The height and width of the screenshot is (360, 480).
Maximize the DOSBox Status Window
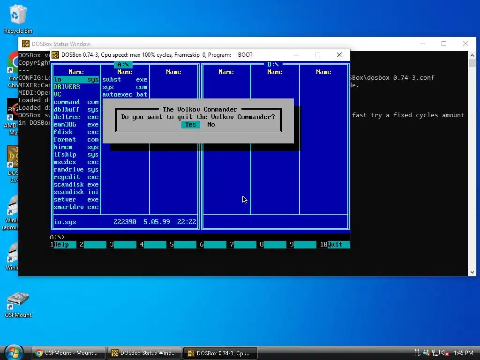pos(444,44)
